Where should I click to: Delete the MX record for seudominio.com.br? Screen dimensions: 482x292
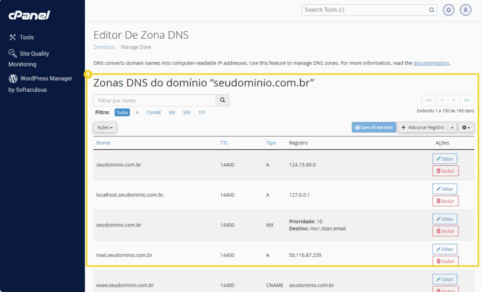coord(445,231)
